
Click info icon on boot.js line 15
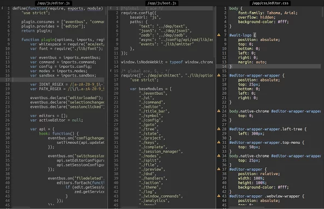111,71
